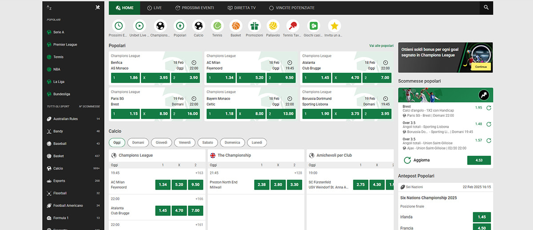Open +128 markets for Preston match
Screen dimensions: 533x230
click(x=298, y=173)
